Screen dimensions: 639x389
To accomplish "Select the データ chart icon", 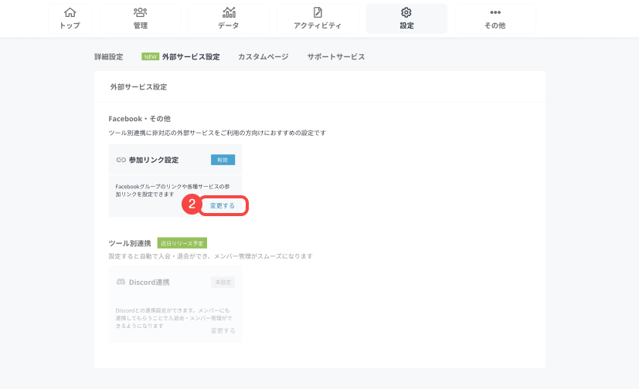I will point(229,12).
